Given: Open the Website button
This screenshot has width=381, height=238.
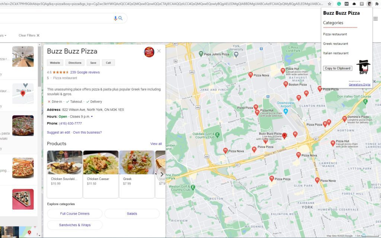Looking at the screenshot, I should [55, 63].
